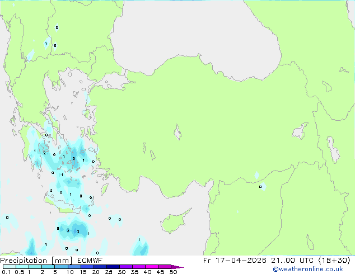The image size is (355, 274).
Task: Click the '50' legend scale number
Action: tap(173, 272)
